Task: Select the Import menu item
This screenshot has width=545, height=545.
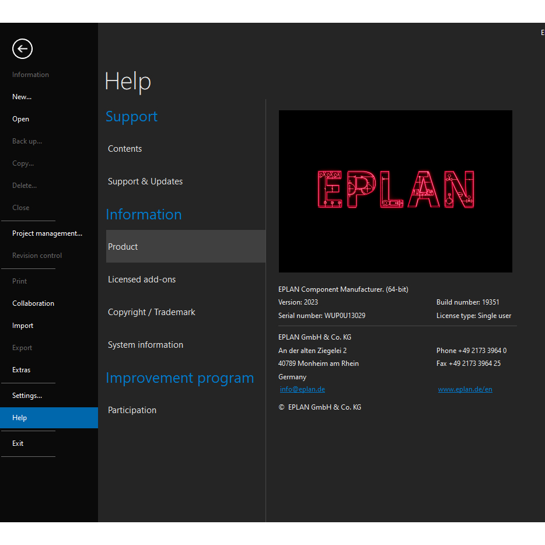Action: click(x=23, y=326)
